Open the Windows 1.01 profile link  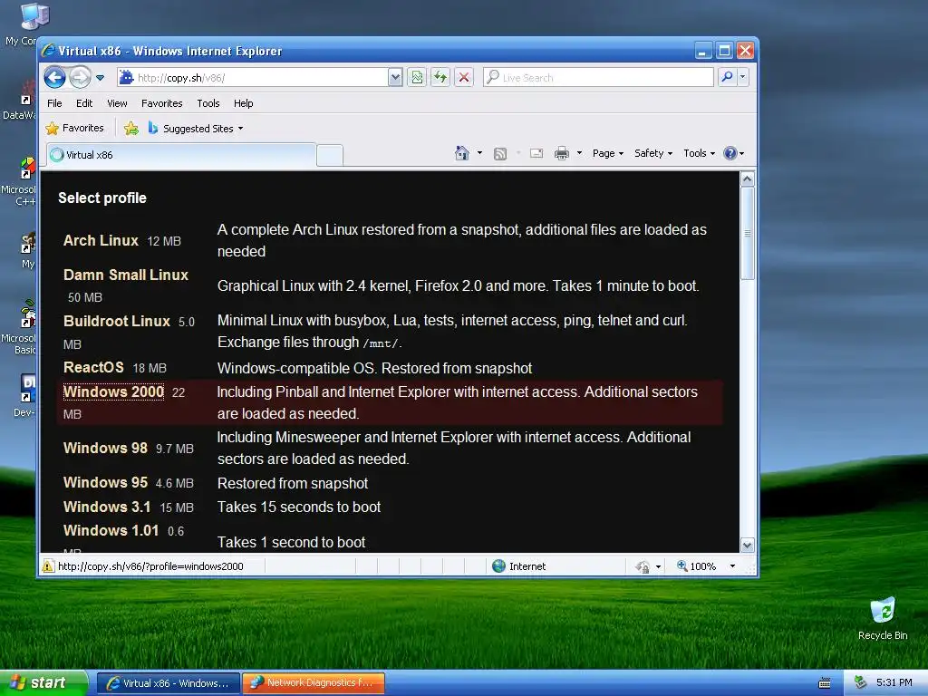click(x=111, y=531)
